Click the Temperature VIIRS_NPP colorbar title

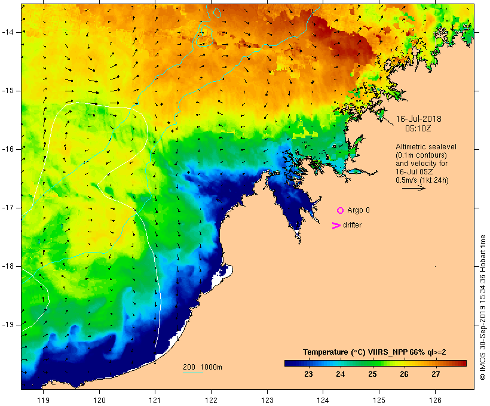[x=375, y=352]
